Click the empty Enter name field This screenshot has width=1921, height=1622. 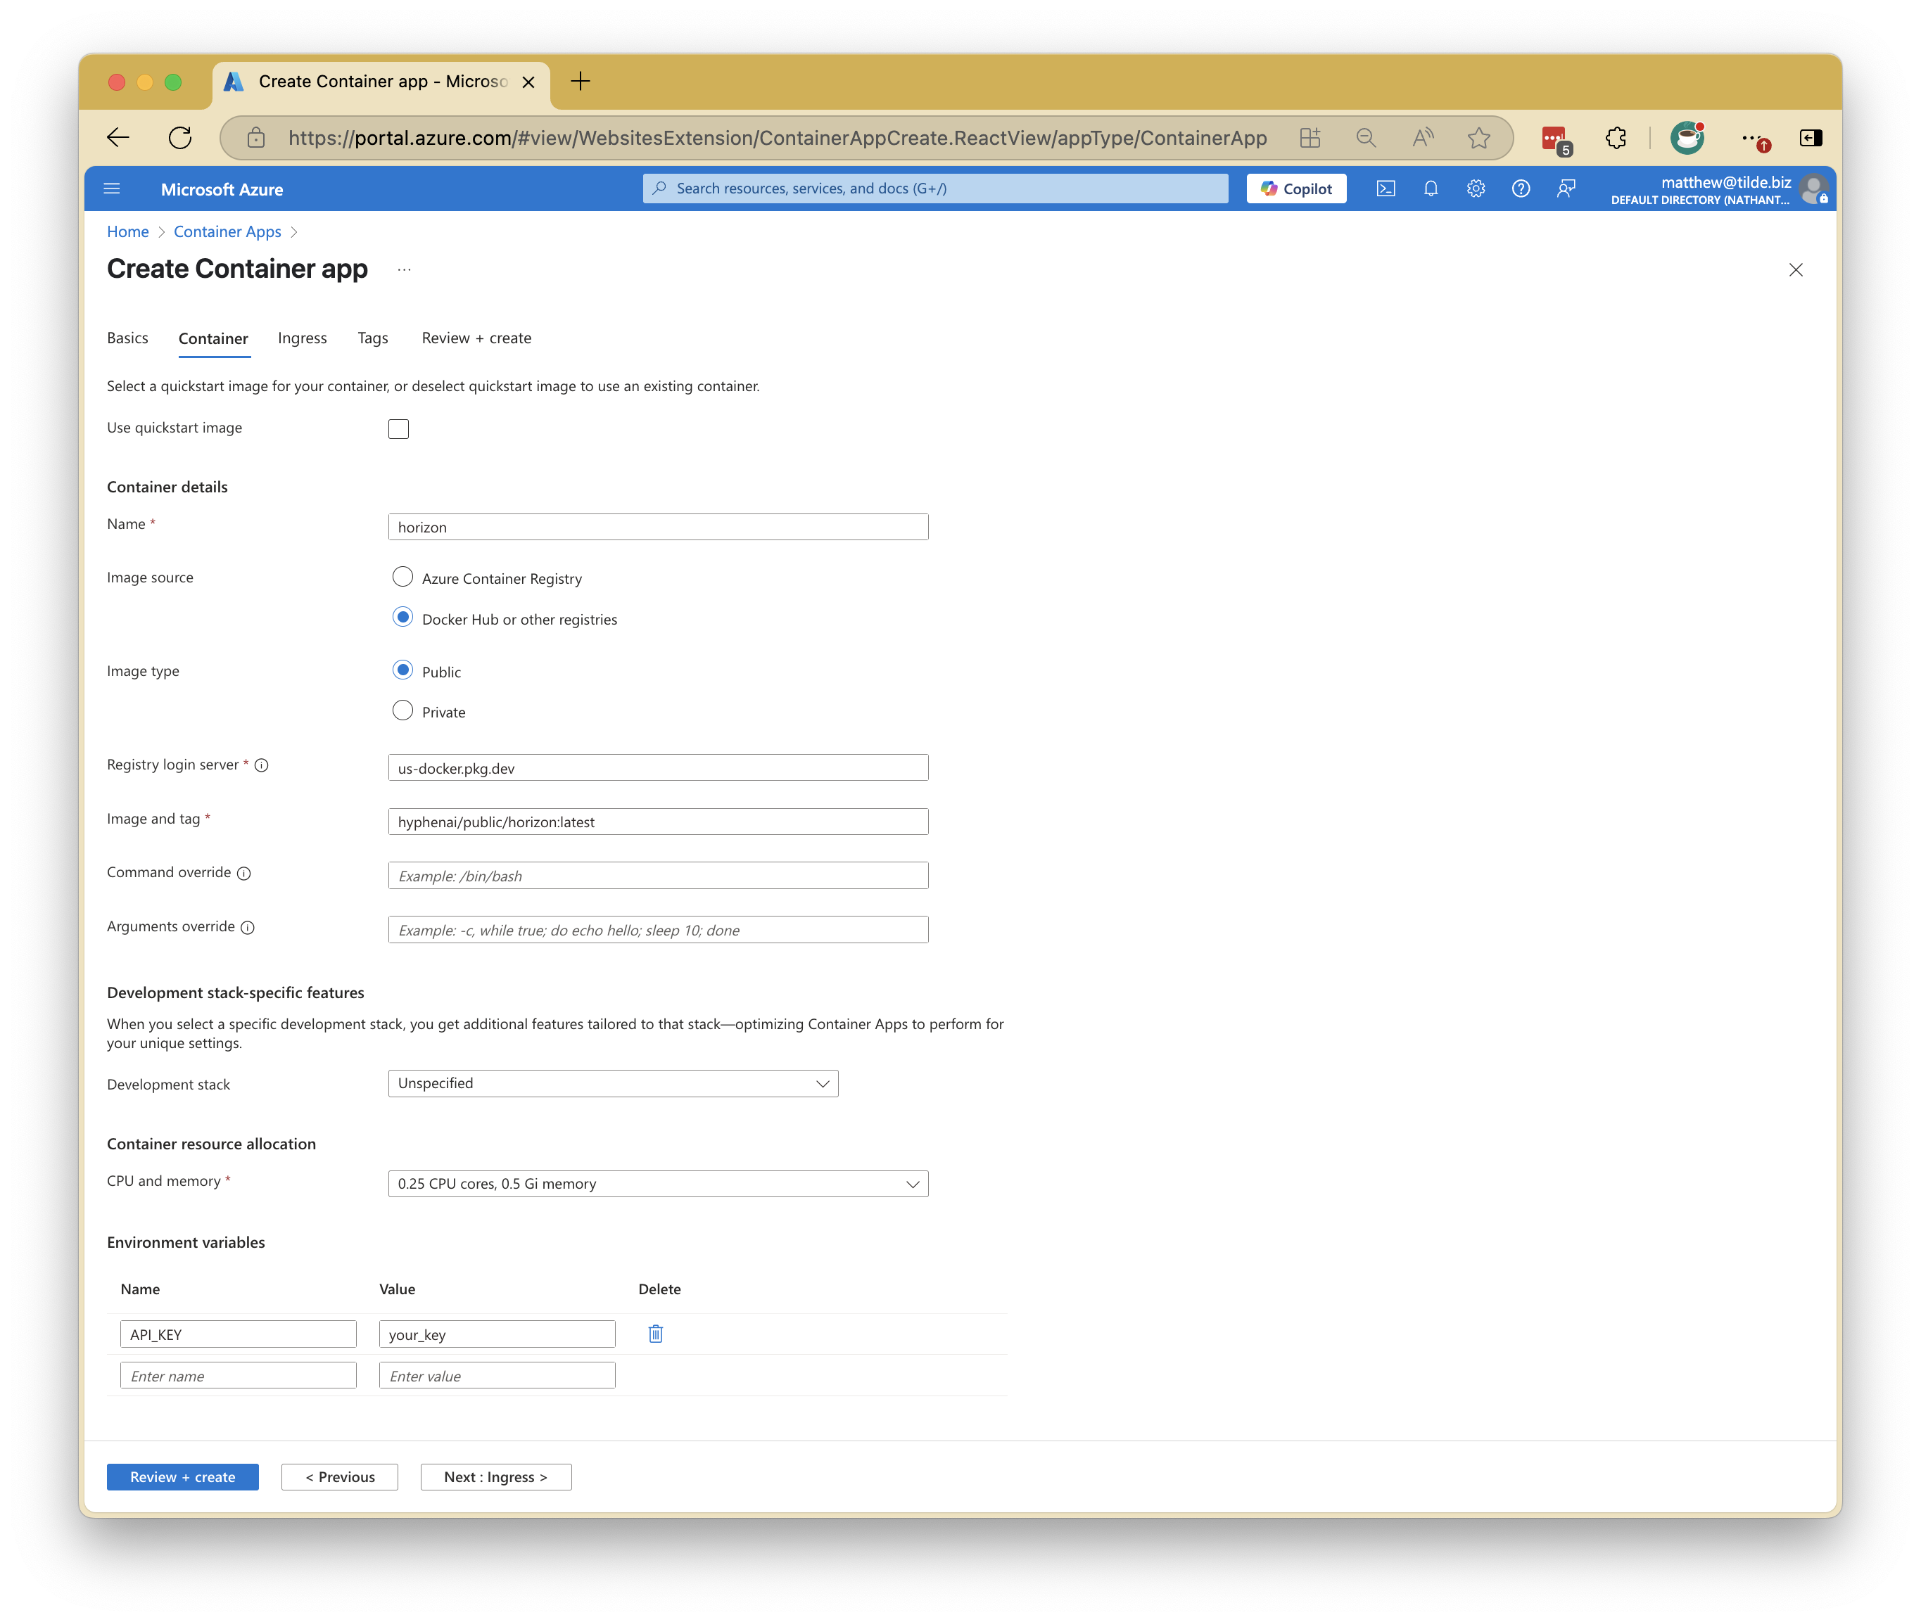click(x=239, y=1376)
